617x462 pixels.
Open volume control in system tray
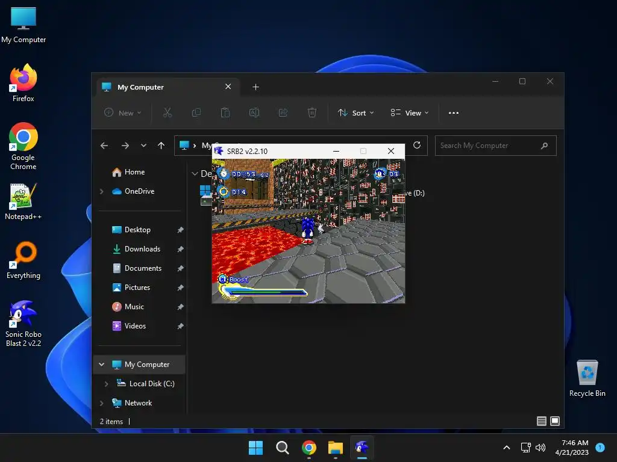(540, 448)
